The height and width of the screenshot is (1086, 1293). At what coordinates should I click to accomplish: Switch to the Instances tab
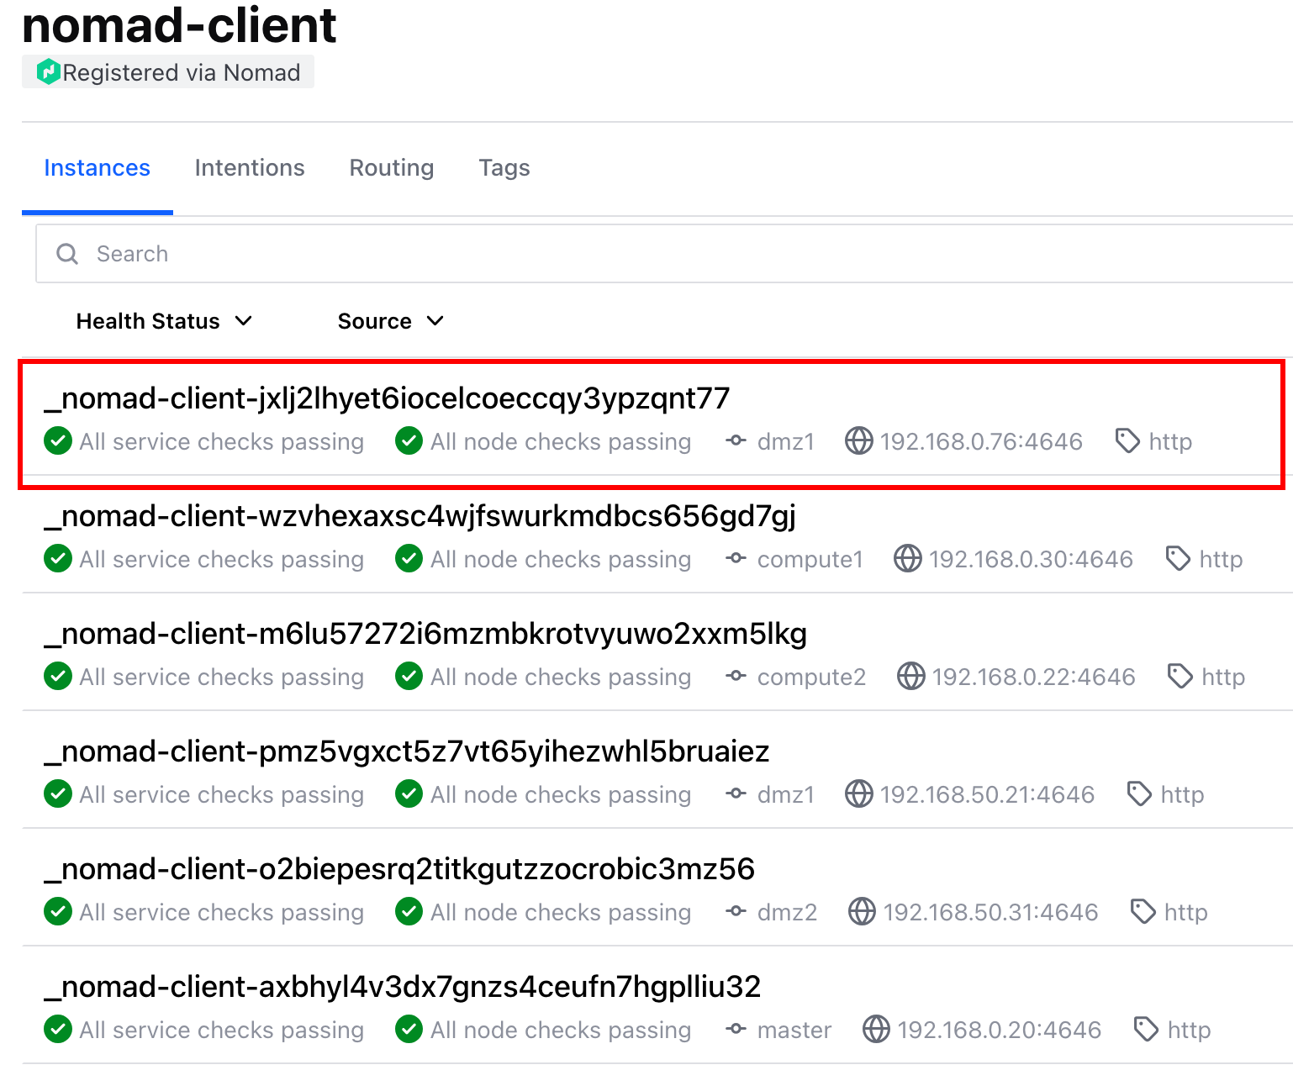pyautogui.click(x=98, y=168)
